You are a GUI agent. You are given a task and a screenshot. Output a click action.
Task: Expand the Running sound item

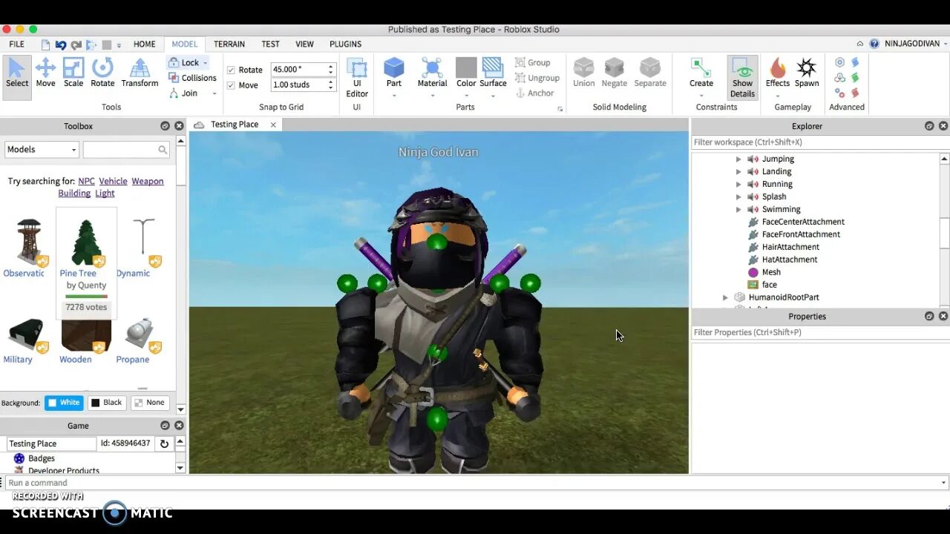[738, 184]
